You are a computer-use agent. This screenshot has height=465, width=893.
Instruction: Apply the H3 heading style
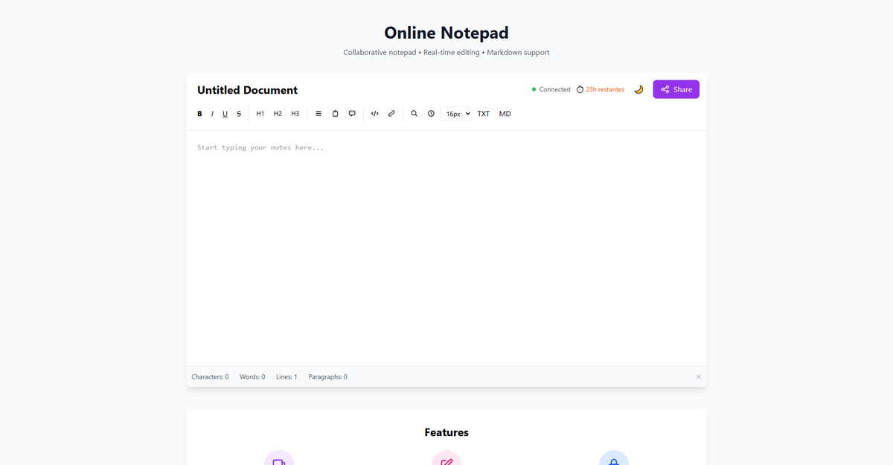click(295, 114)
